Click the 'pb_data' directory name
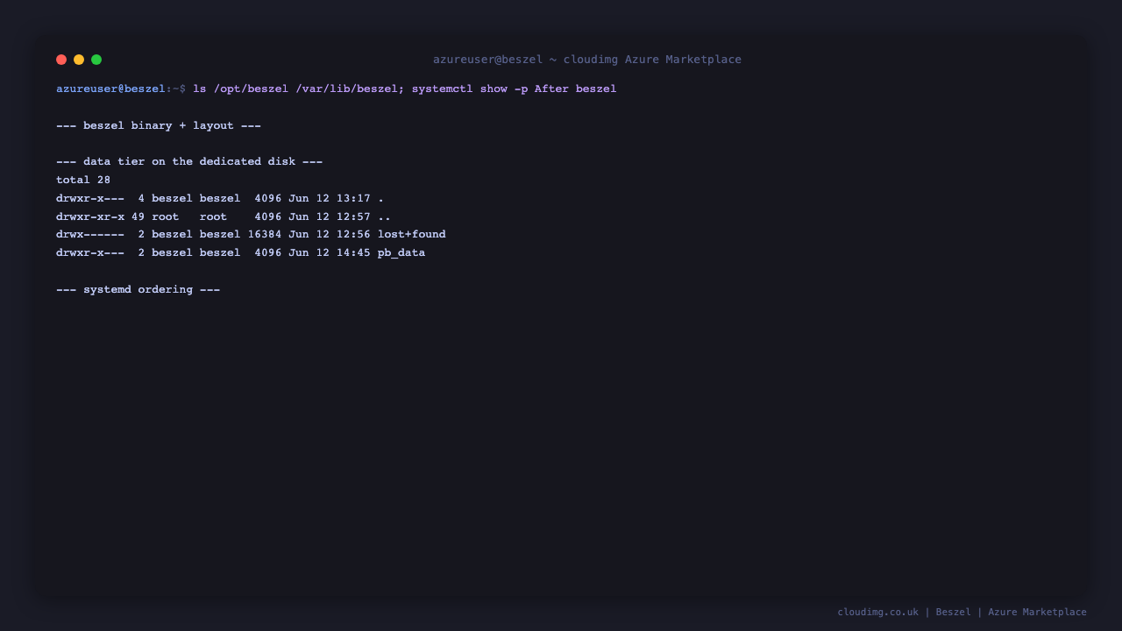 point(401,252)
